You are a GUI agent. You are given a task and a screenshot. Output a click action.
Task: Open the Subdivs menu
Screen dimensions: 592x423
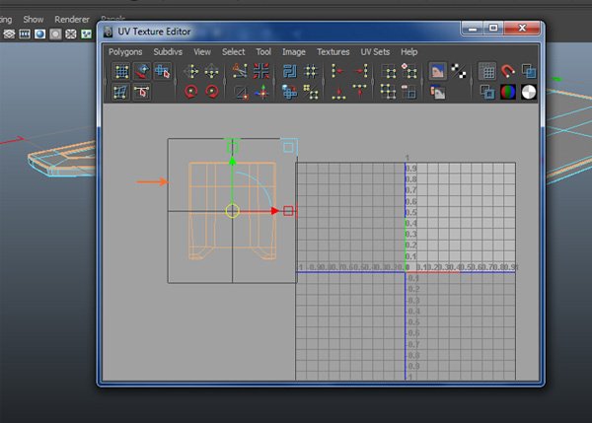tap(168, 51)
